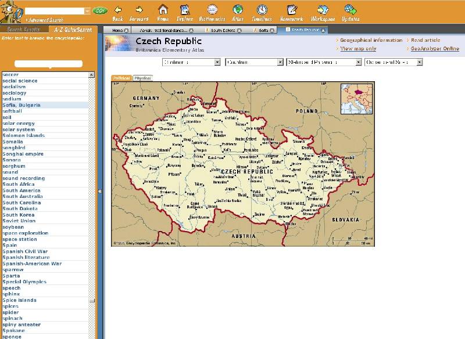
Task: Select the Political map tab
Action: tap(121, 78)
